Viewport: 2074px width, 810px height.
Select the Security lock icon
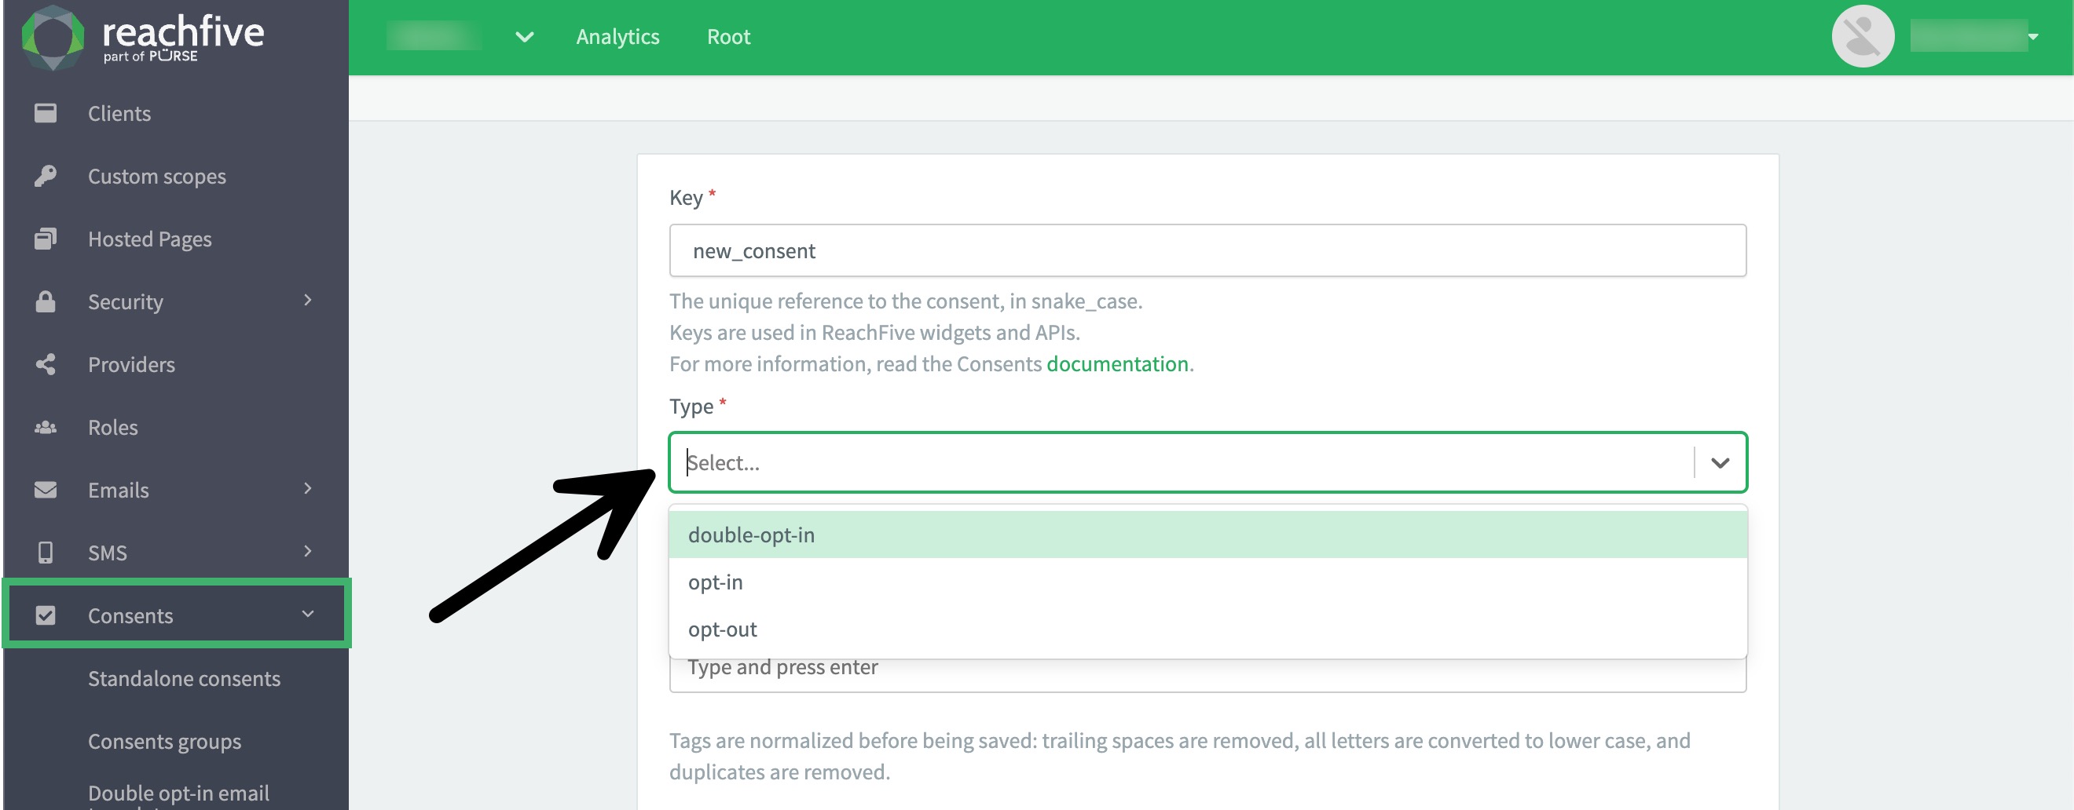45,301
